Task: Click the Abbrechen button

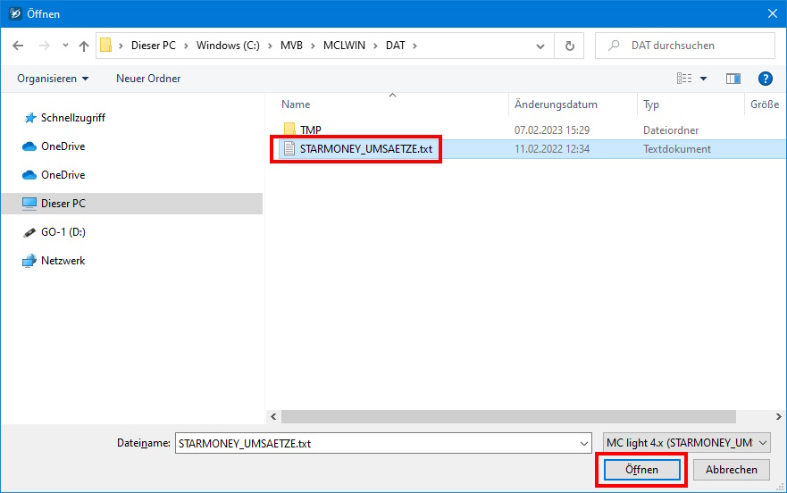Action: click(x=731, y=470)
